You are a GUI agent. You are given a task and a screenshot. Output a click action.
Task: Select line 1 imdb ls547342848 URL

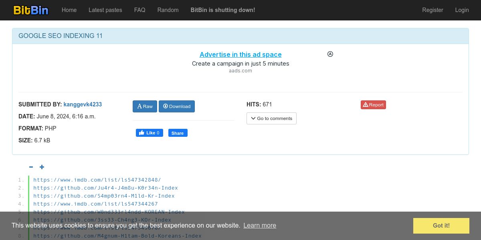click(97, 180)
